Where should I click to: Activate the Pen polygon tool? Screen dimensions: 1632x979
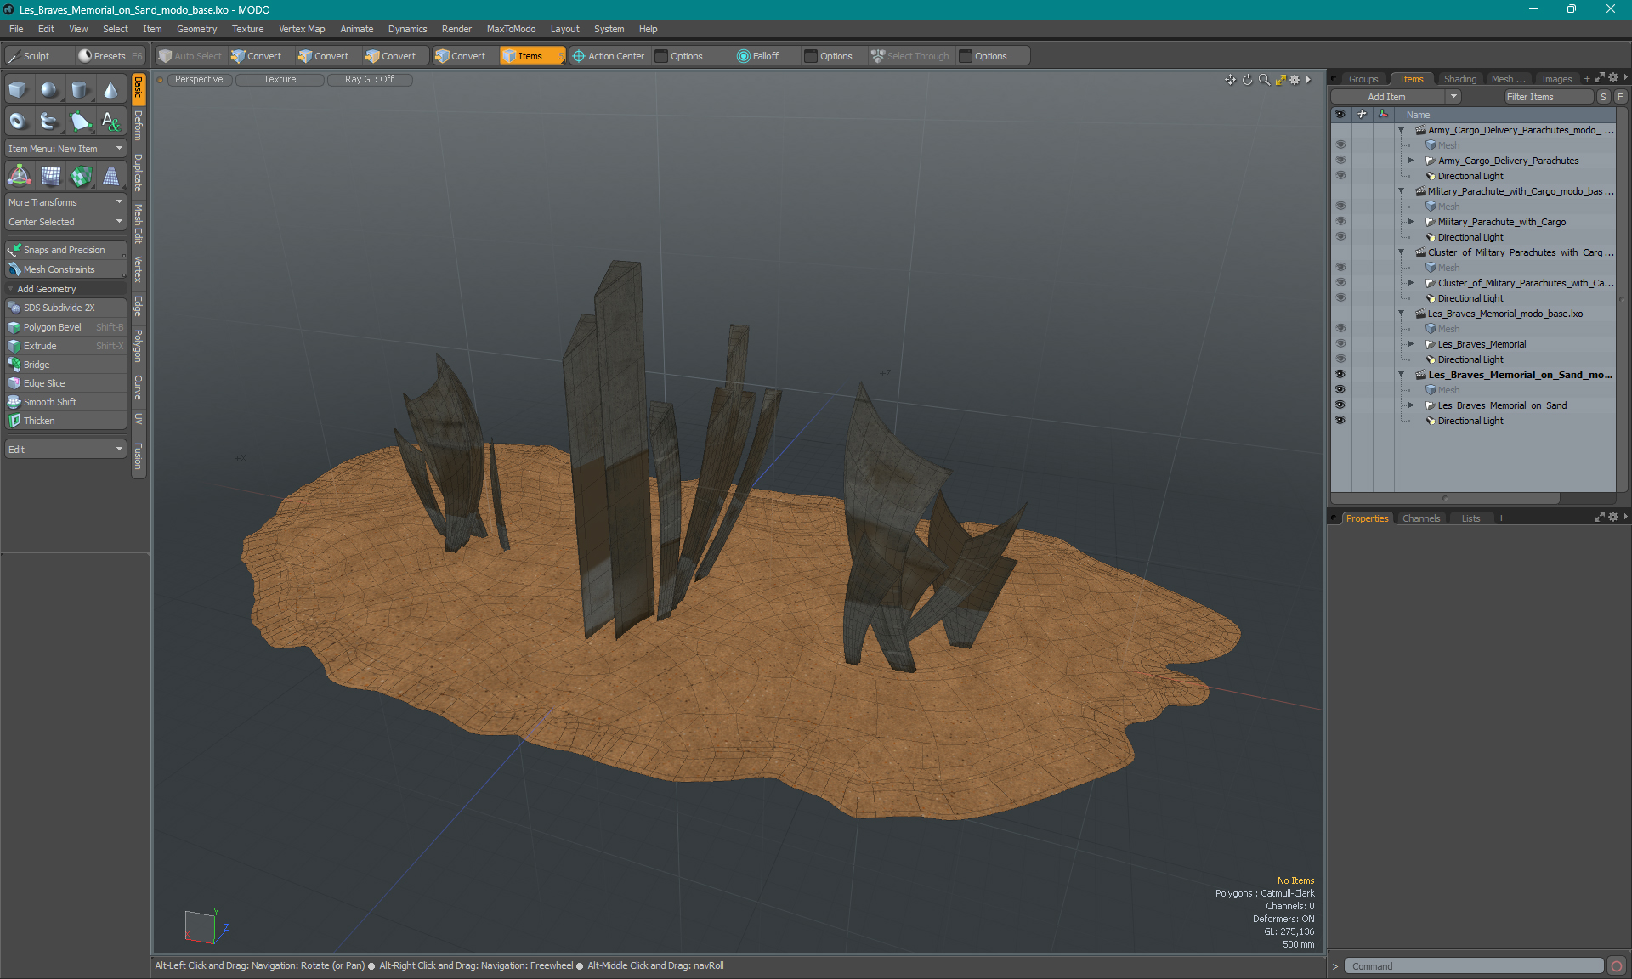(80, 122)
